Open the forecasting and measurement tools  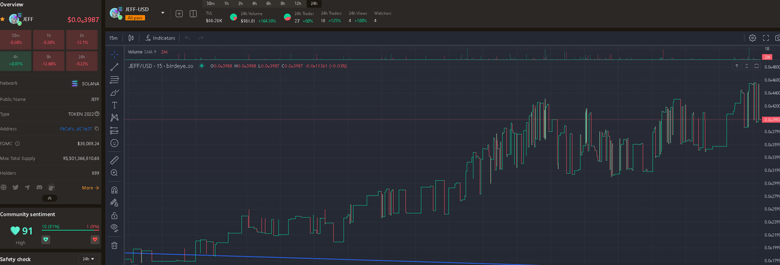pos(114,130)
